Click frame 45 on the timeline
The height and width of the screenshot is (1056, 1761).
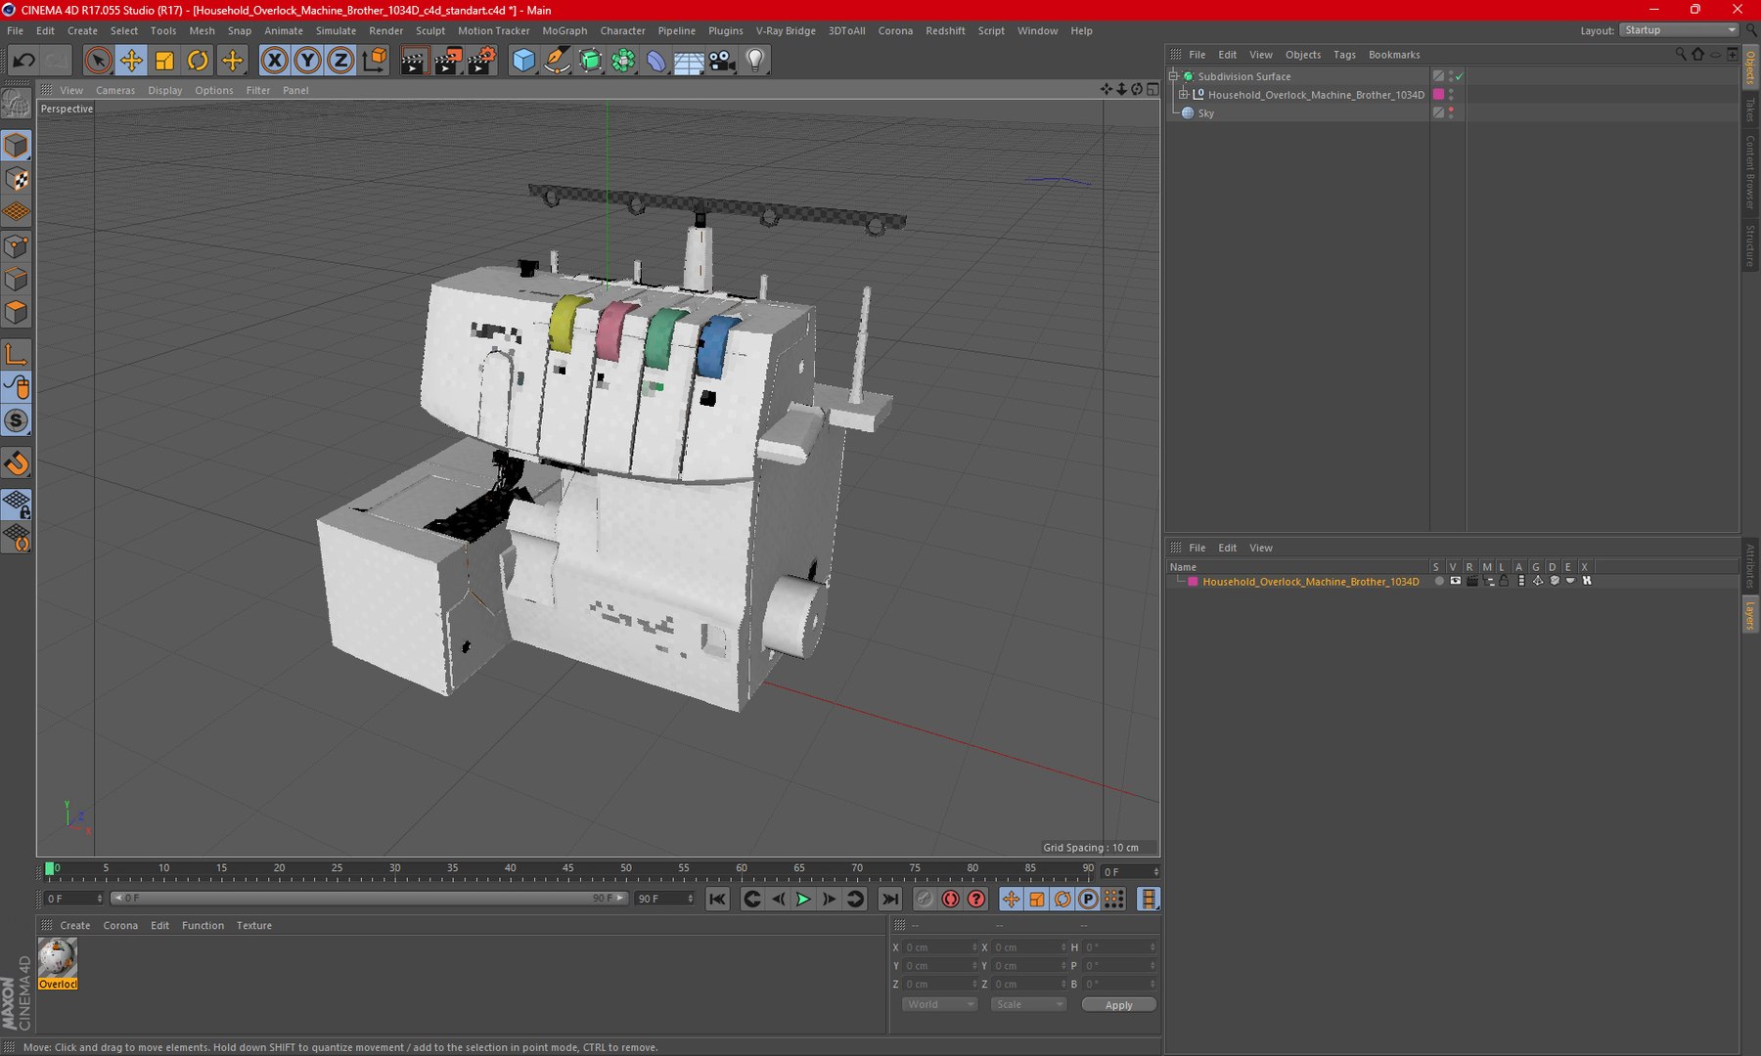567,869
